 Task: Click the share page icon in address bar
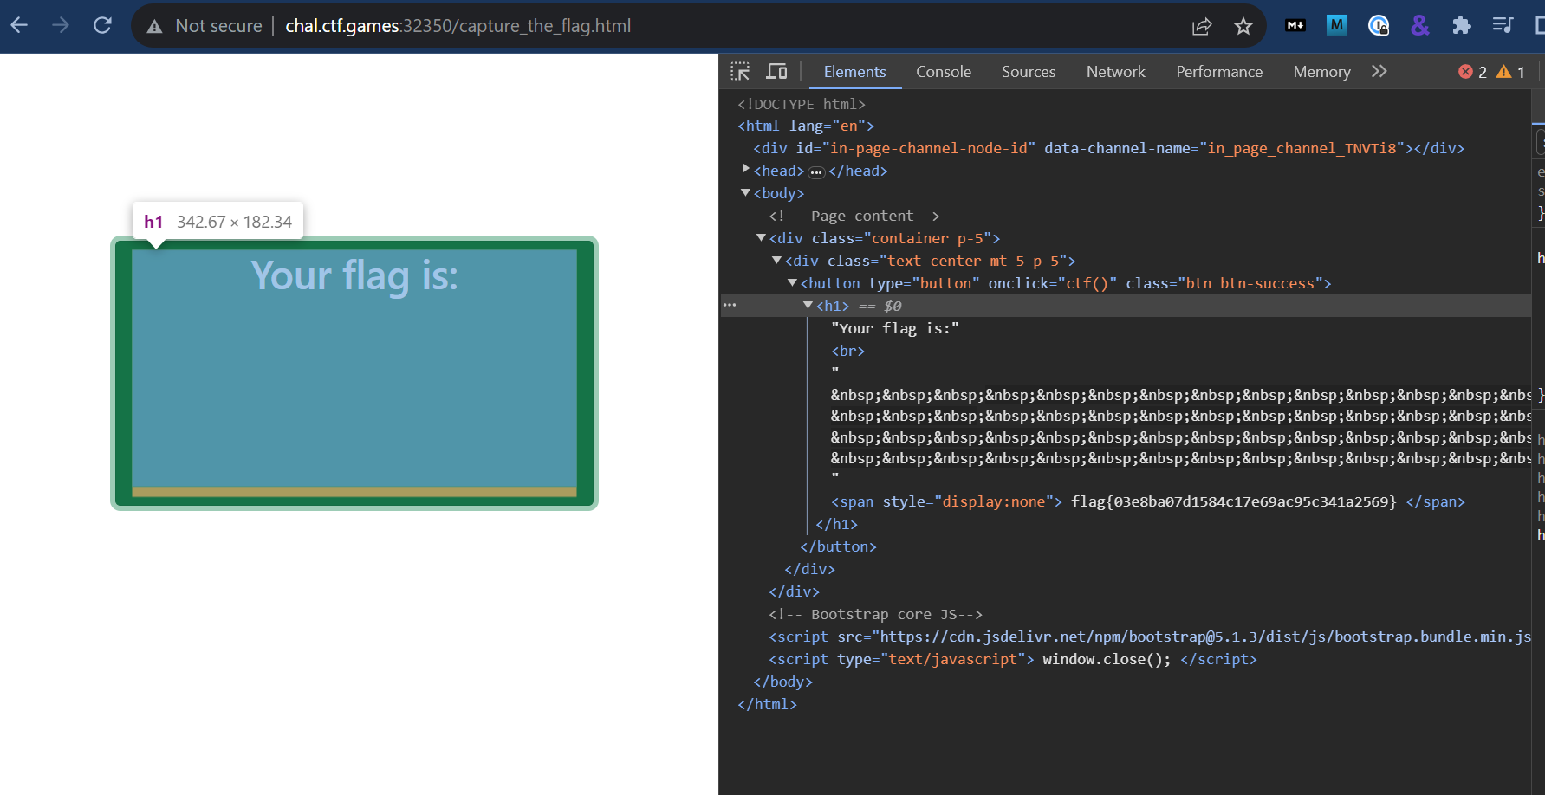[1201, 26]
